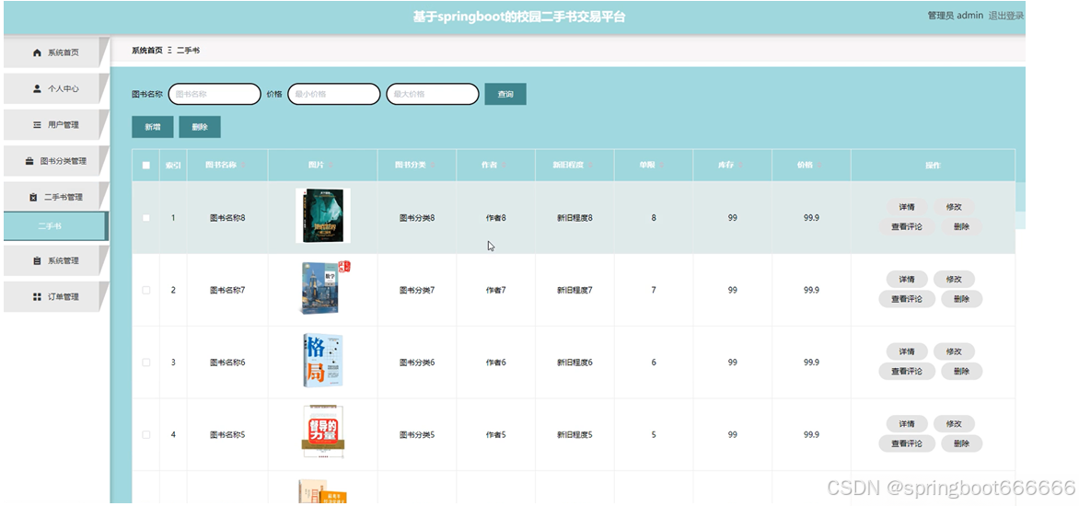Open the book cover thumbnail for 图书名称8
The image size is (1079, 506).
pyautogui.click(x=323, y=216)
